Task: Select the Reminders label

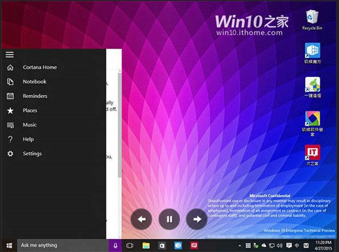Action: tap(35, 96)
